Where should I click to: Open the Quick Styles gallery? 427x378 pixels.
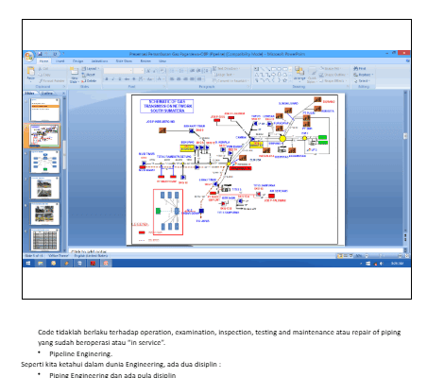[312, 75]
